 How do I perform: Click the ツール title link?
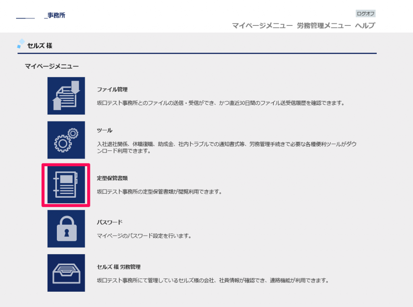click(x=104, y=130)
